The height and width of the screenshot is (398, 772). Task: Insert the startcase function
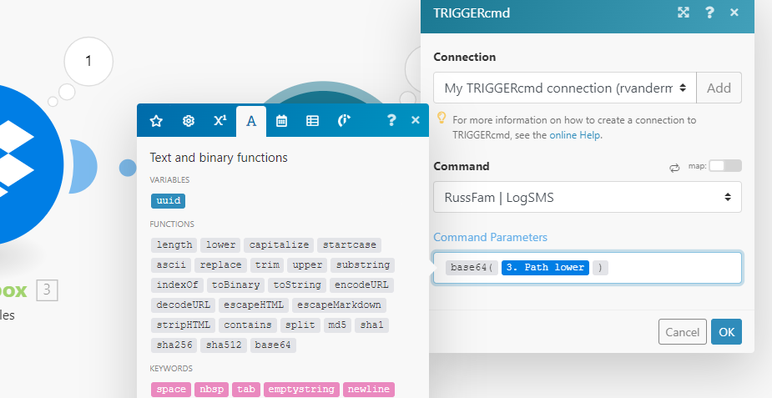(x=349, y=244)
